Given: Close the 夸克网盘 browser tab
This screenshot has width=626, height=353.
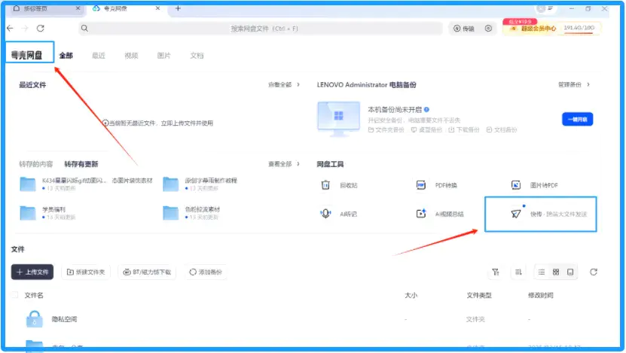Looking at the screenshot, I should (157, 8).
